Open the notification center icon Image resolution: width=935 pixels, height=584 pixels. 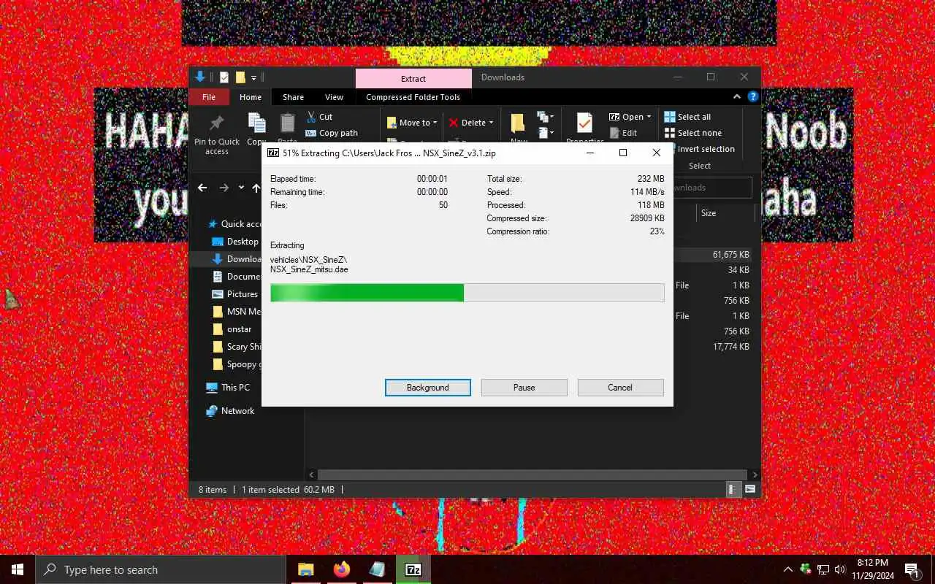coord(912,569)
